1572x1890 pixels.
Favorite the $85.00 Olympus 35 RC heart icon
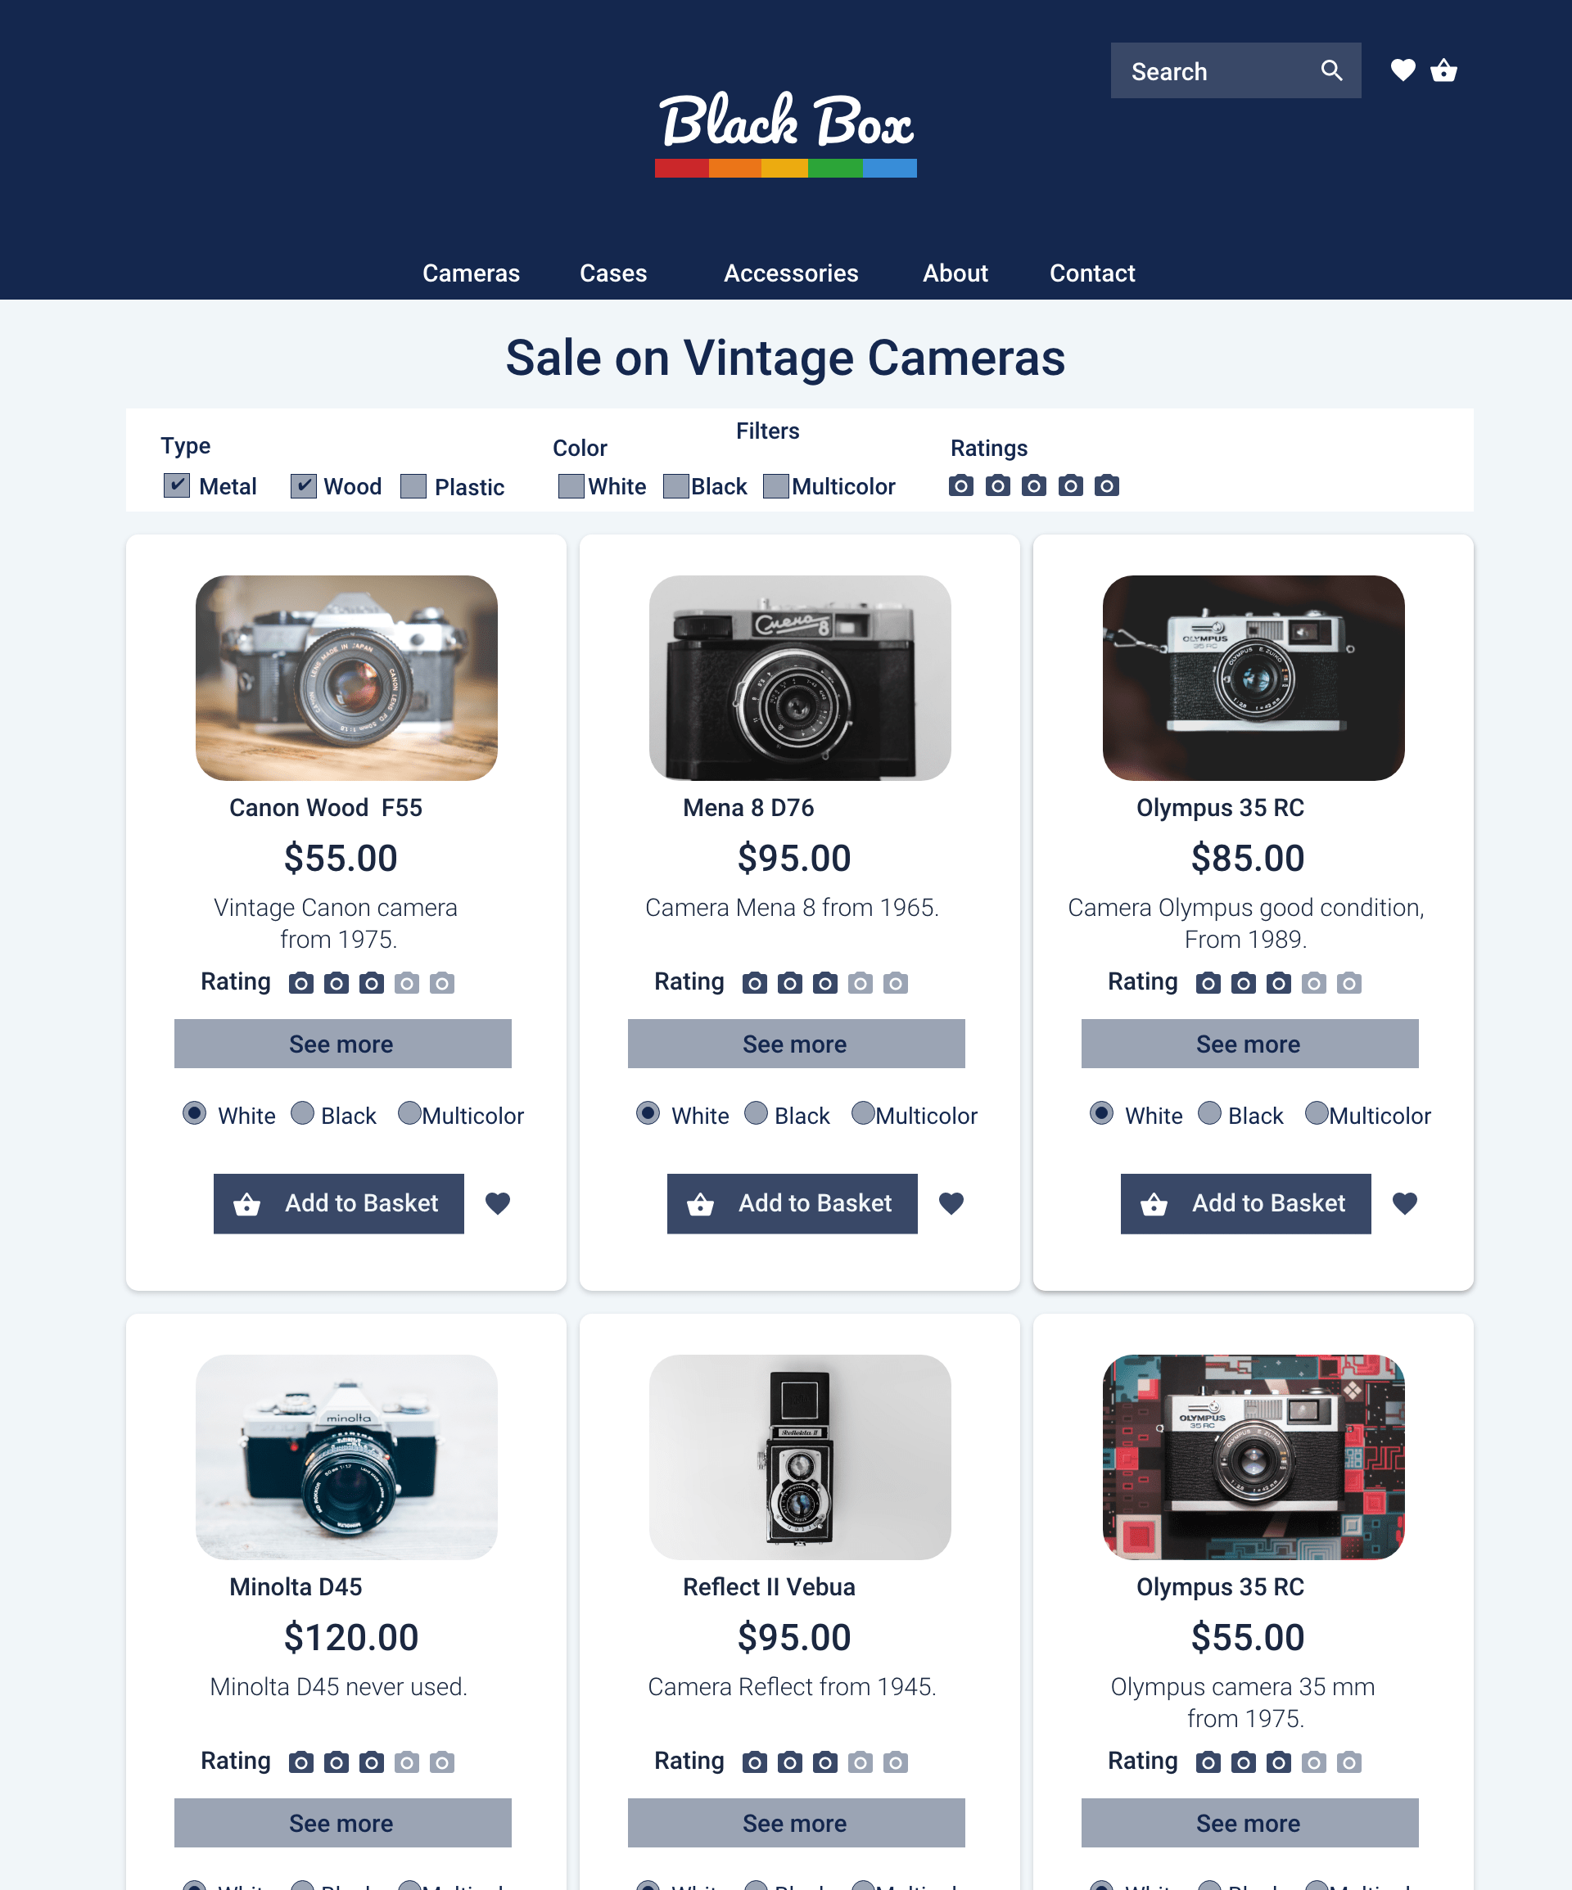(x=1406, y=1203)
